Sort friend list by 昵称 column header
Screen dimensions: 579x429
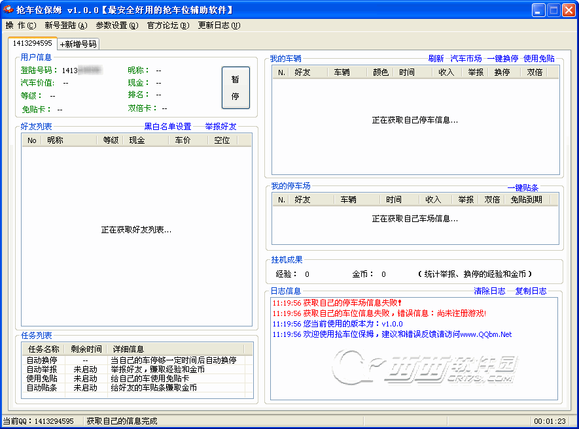coord(56,140)
